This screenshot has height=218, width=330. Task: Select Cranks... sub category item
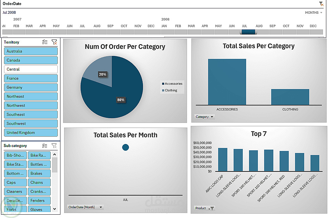coord(39,192)
